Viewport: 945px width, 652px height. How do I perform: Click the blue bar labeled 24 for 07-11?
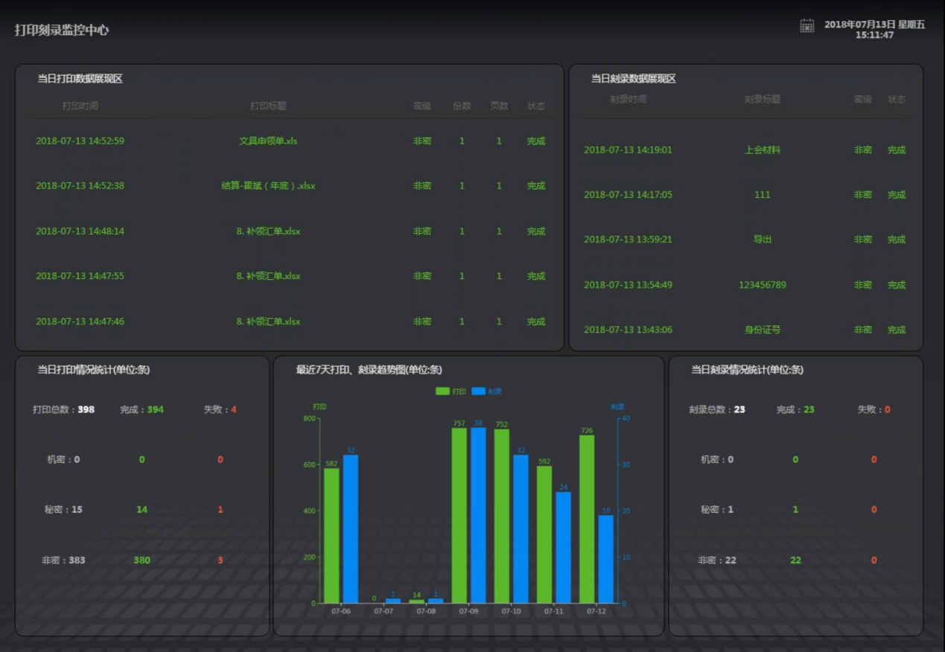point(563,547)
